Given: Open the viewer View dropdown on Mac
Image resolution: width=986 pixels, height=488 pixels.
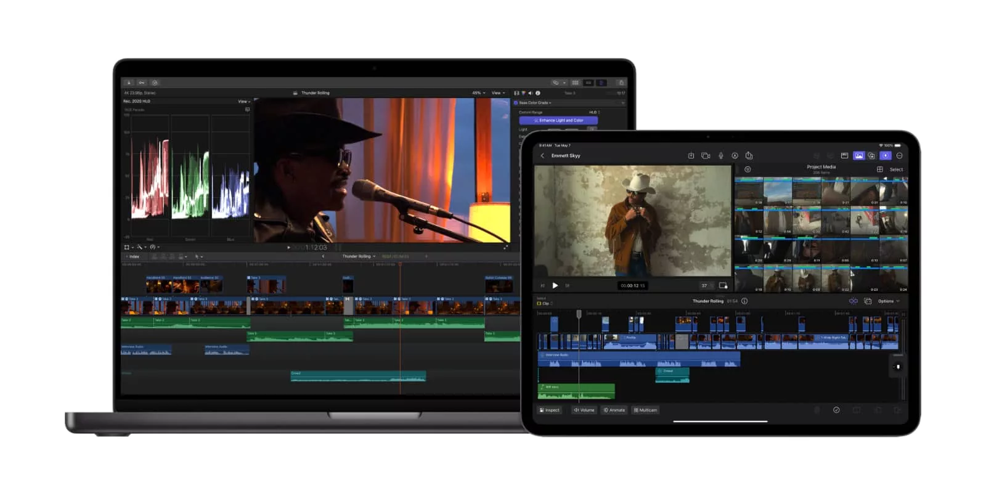Looking at the screenshot, I should 498,93.
